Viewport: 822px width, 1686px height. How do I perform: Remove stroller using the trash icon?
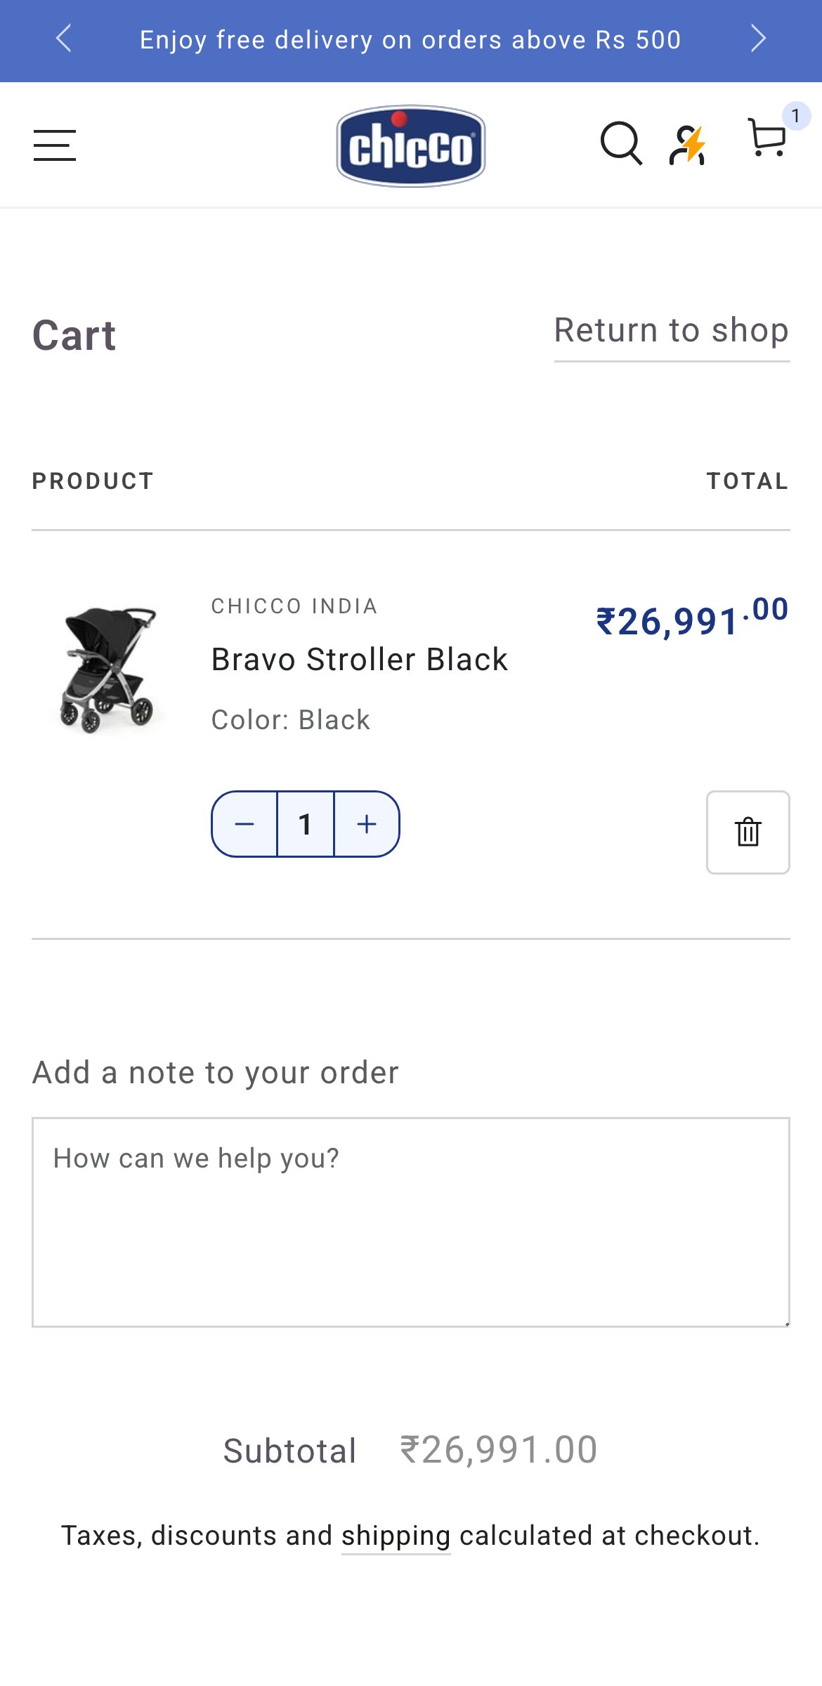pos(748,832)
